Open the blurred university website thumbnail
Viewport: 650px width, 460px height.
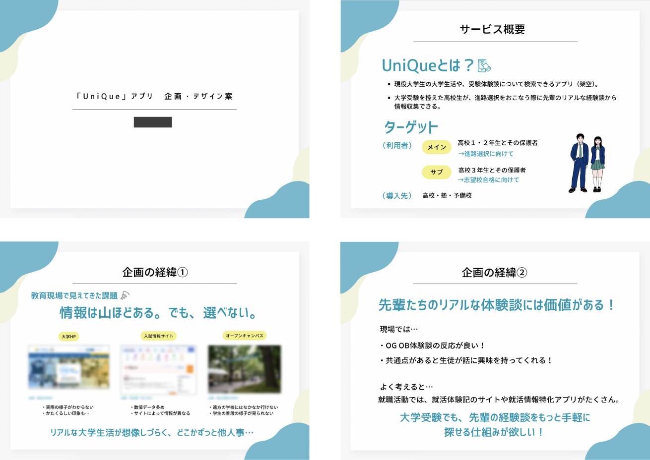pos(69,367)
